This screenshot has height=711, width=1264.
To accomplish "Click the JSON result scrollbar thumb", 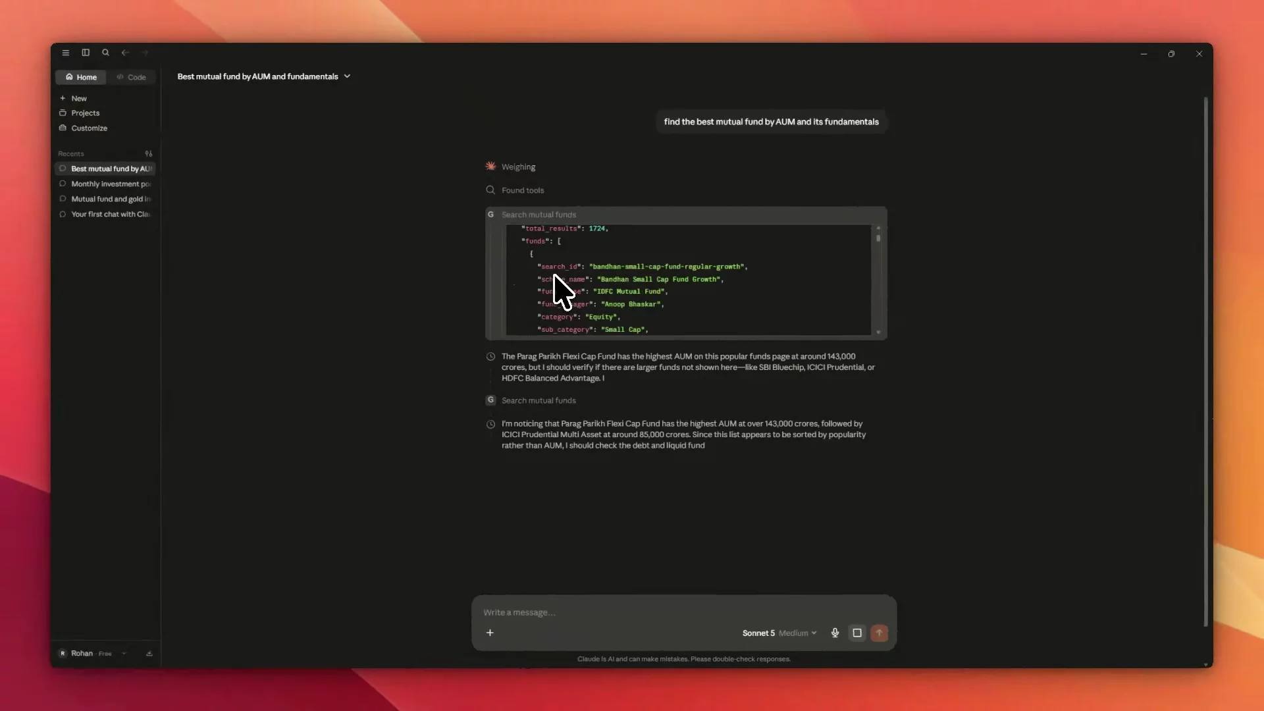I will tap(878, 238).
